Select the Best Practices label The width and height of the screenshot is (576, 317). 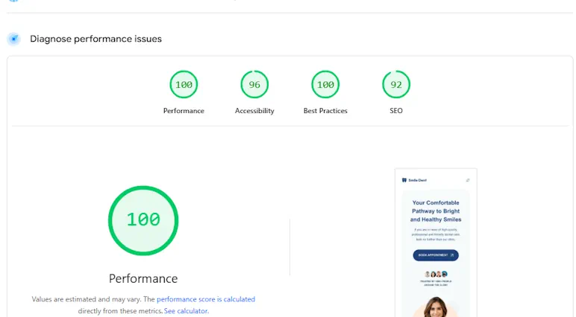pos(325,111)
